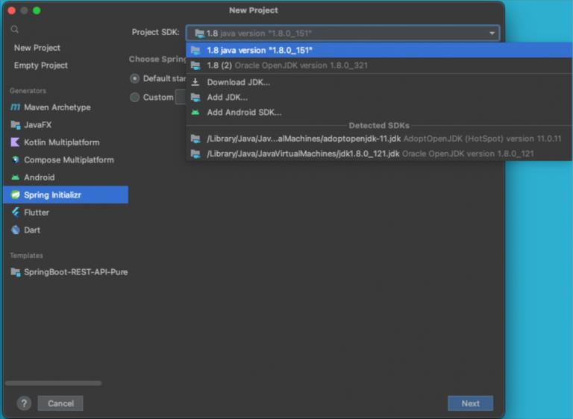This screenshot has height=419, width=573.
Task: Collapse the Project SDK dropdown arrow
Action: (x=492, y=34)
